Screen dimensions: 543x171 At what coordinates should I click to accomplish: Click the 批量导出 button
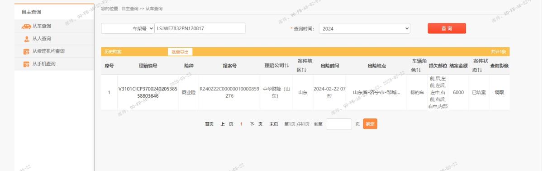tap(180, 52)
